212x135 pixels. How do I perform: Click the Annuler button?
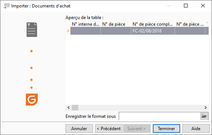click(79, 129)
